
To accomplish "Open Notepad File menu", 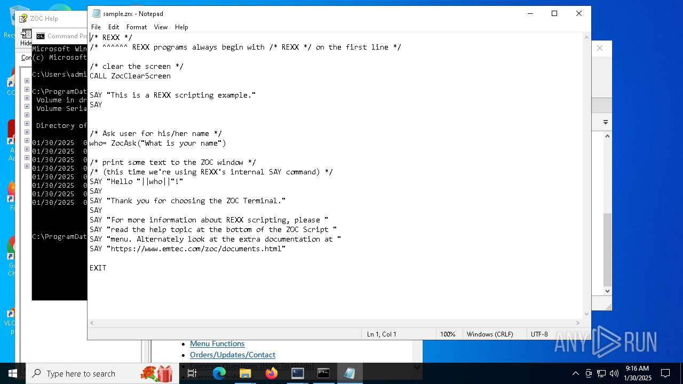I will pyautogui.click(x=96, y=27).
